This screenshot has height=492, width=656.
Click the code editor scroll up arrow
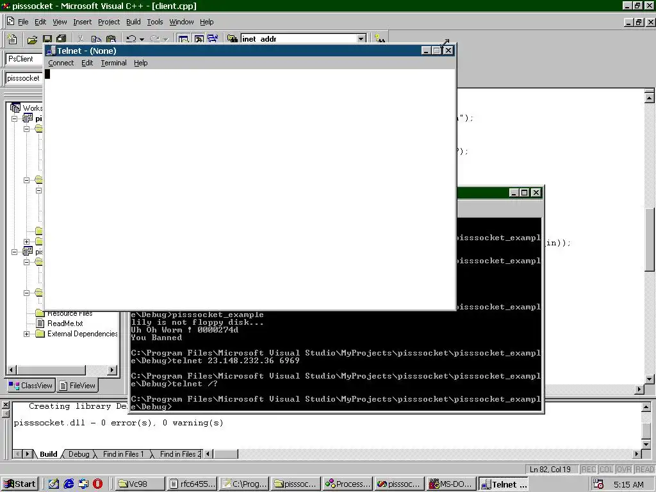click(650, 98)
